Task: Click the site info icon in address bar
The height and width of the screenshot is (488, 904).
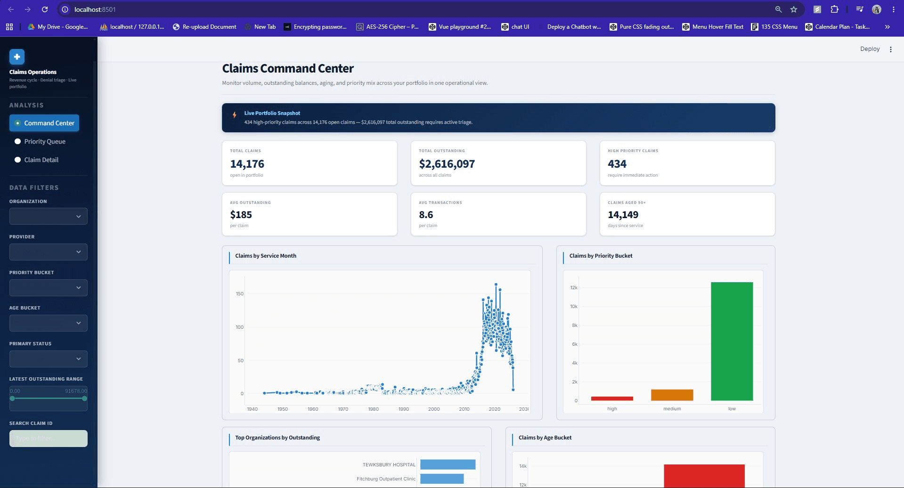Action: [x=65, y=9]
